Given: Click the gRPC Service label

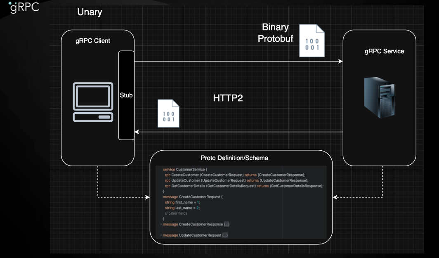Looking at the screenshot, I should (384, 51).
